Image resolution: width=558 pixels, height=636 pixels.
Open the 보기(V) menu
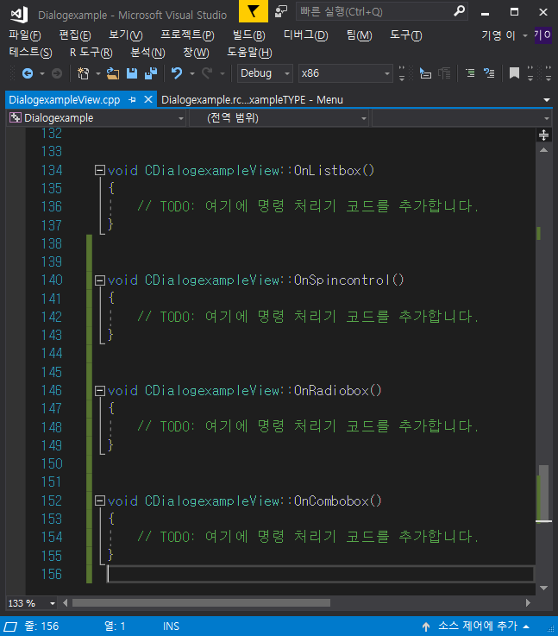[x=126, y=35]
